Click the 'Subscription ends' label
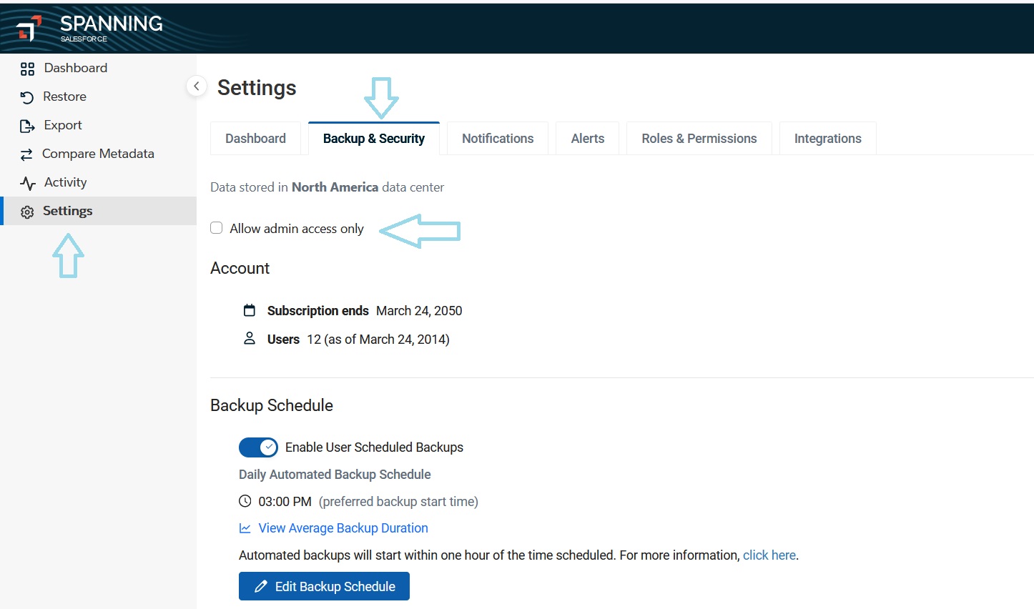The height and width of the screenshot is (609, 1034). pyautogui.click(x=318, y=311)
